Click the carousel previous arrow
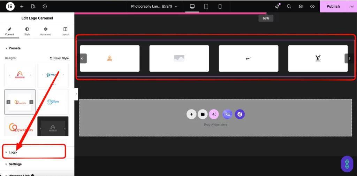The height and width of the screenshot is (176, 357). pos(82,58)
